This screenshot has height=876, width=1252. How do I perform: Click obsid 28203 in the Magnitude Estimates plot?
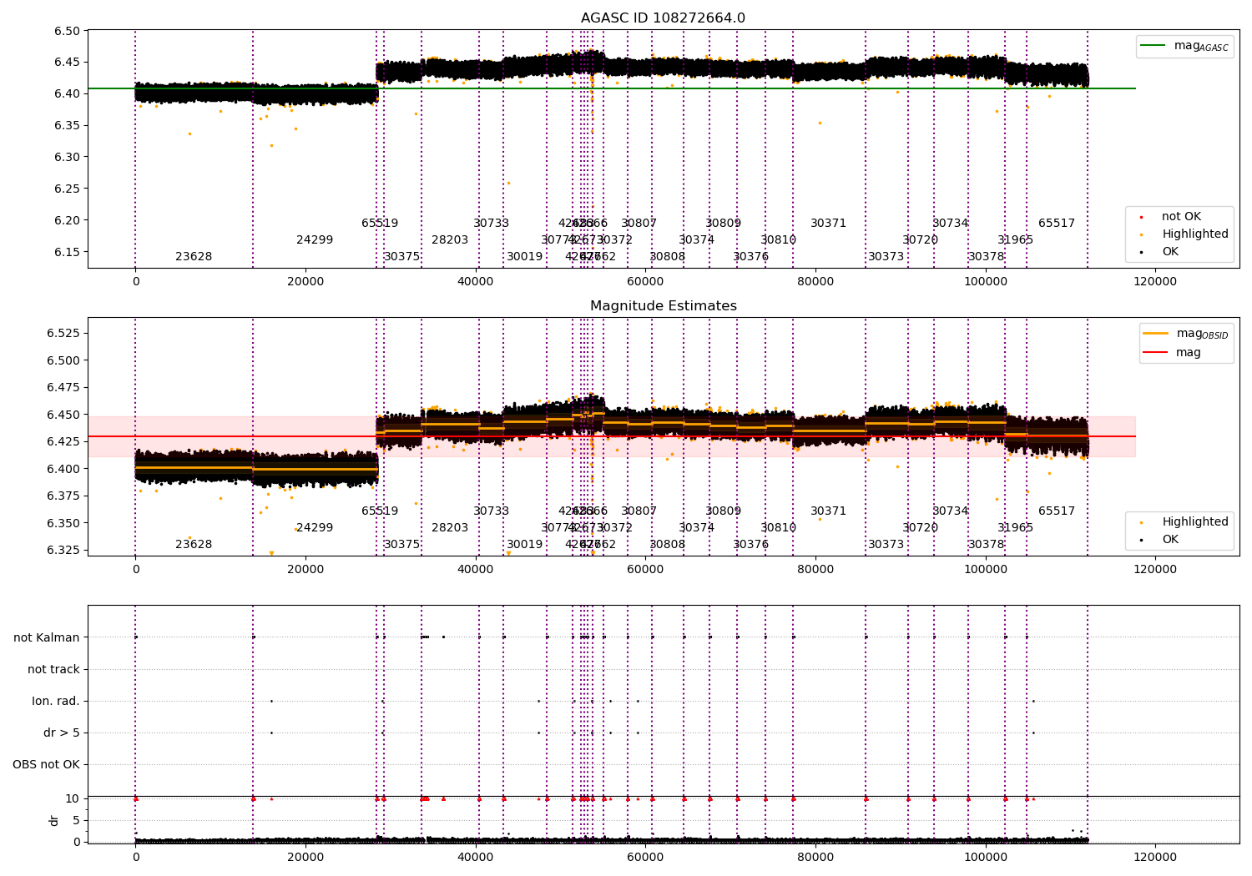[x=450, y=528]
